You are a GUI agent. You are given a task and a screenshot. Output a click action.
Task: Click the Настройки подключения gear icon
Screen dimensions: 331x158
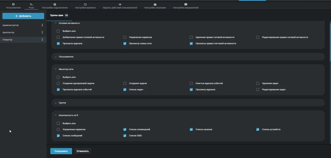(x=55, y=5)
